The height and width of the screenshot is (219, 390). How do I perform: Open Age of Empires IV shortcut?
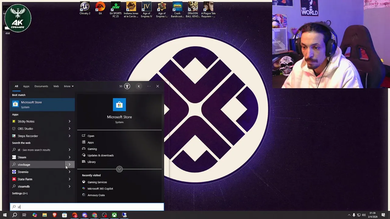147,10
